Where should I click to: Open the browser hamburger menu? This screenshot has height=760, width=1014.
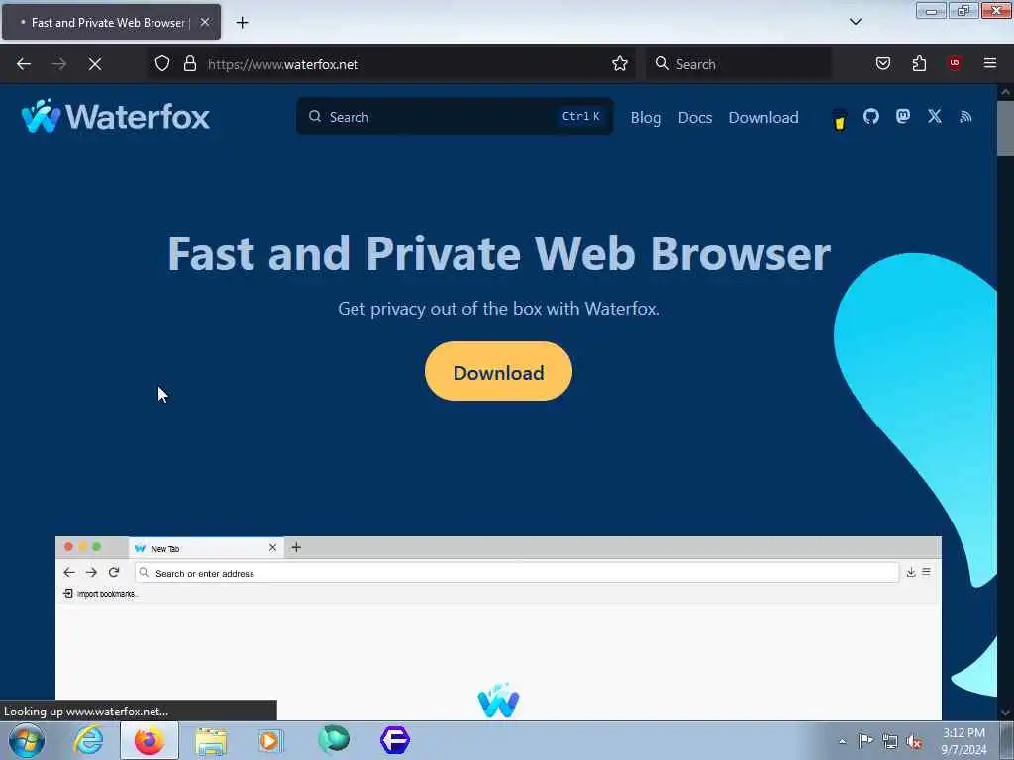(x=990, y=63)
